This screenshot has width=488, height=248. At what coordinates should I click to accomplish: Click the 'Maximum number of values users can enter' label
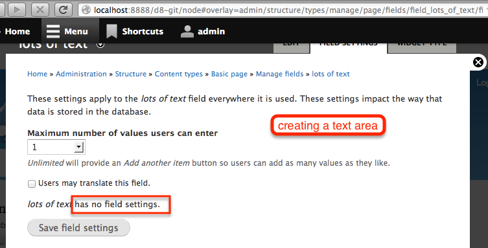pos(122,133)
